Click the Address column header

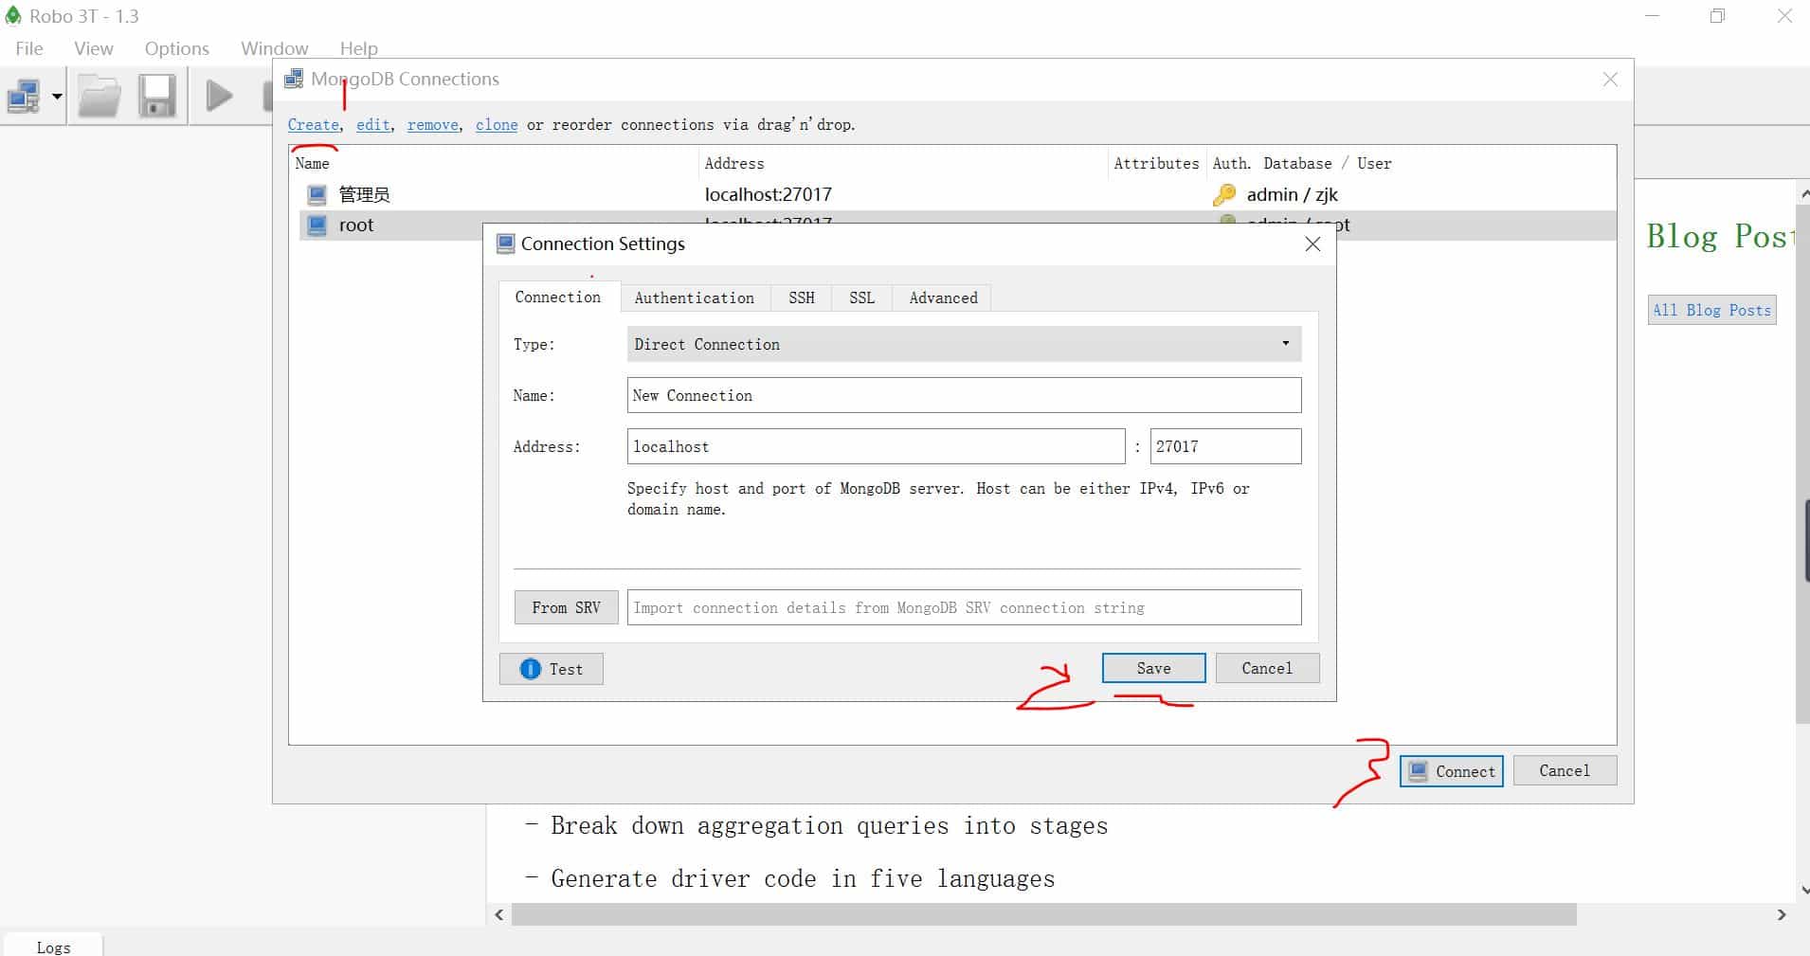click(x=903, y=164)
